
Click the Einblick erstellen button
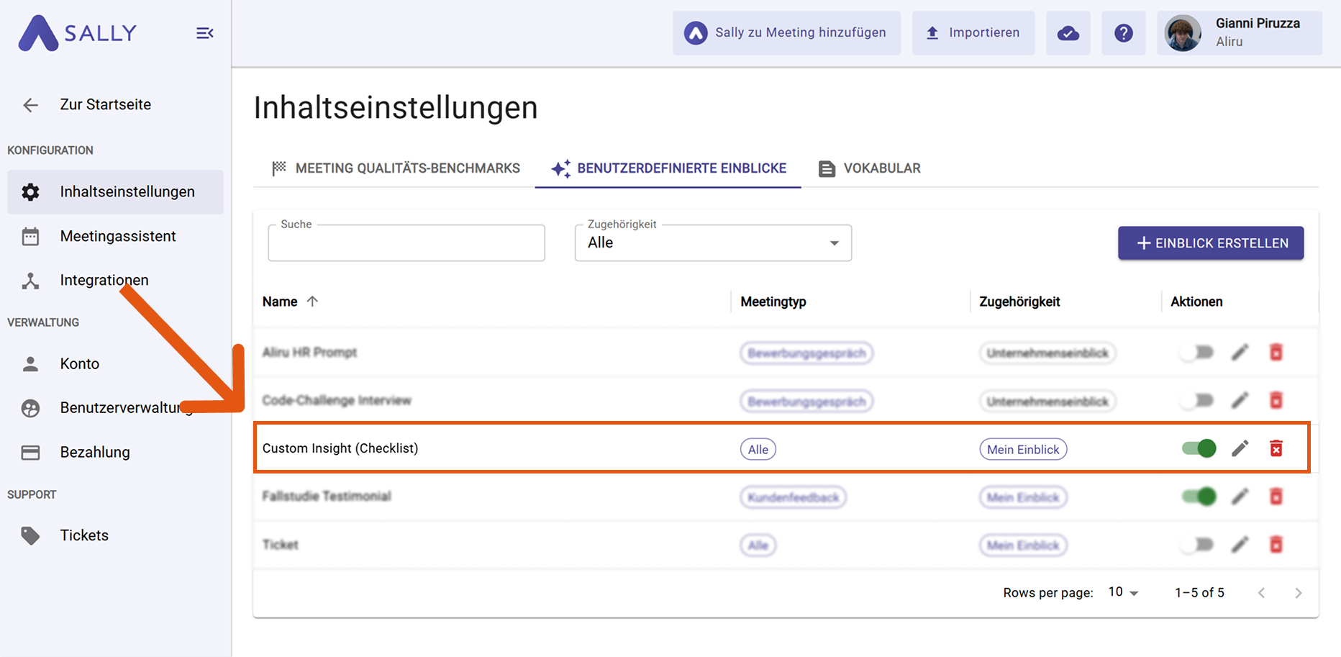point(1210,243)
